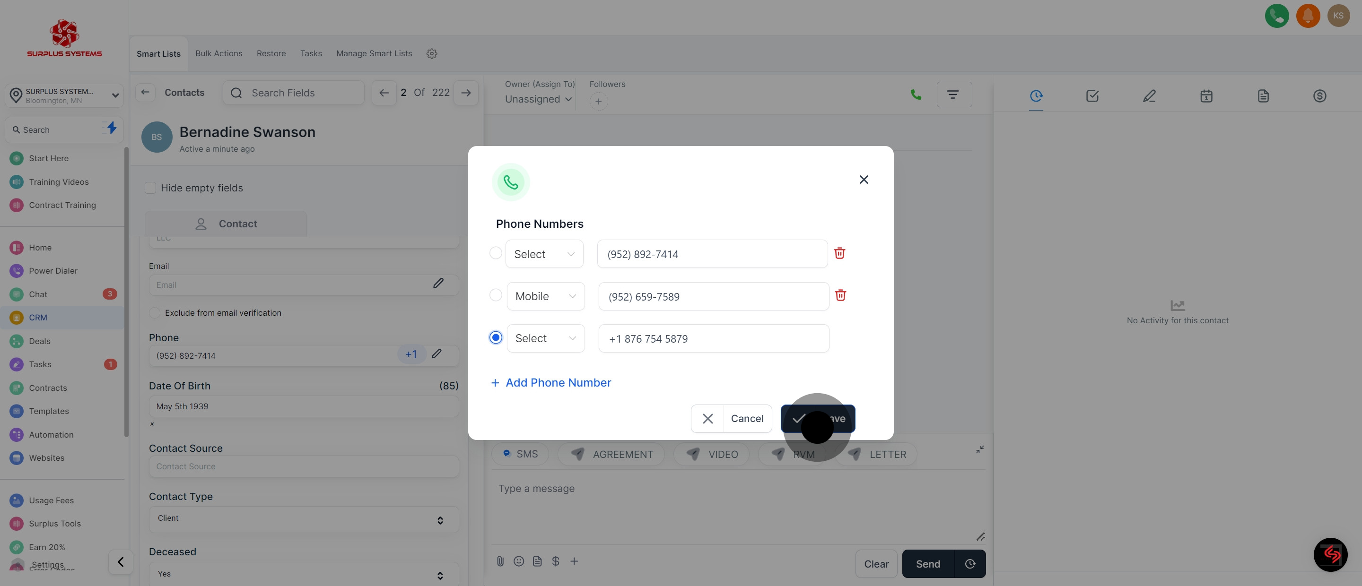
Task: Go to next contact arrow
Action: [x=465, y=93]
